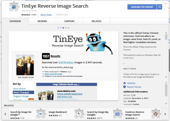170x121 pixels.
Task: Open Huntress Reverse Image Search extension
Action: coord(135,113)
